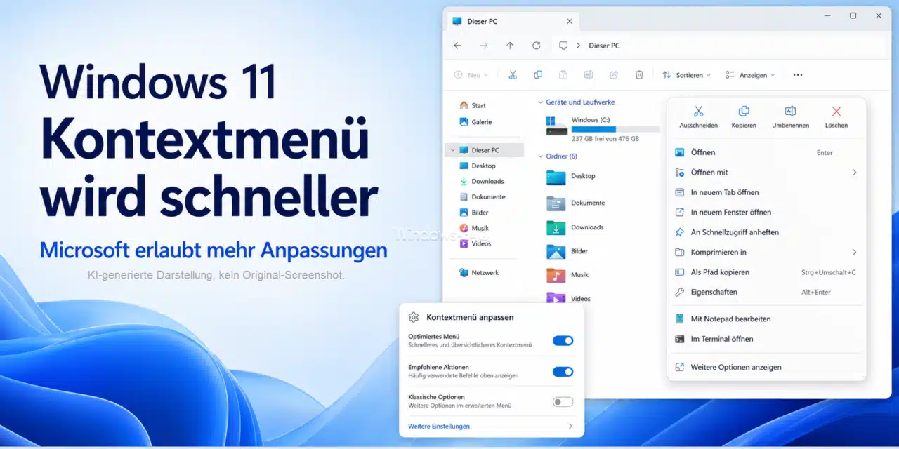Click Mit Notepad bearbeiten
The height and width of the screenshot is (449, 899).
point(766,319)
